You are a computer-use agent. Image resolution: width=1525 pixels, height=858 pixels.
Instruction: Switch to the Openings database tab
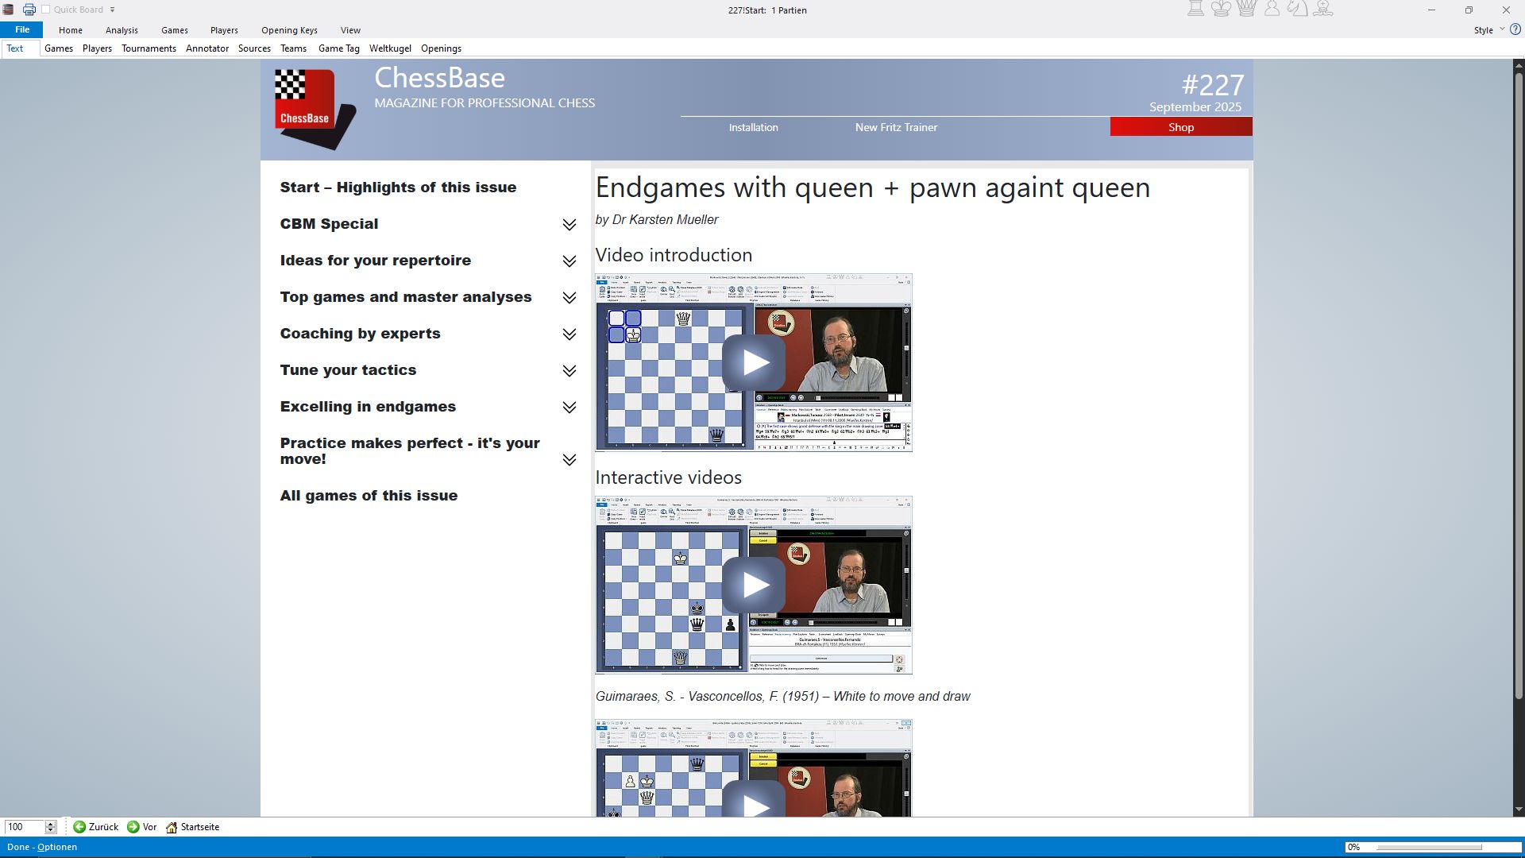pos(441,48)
